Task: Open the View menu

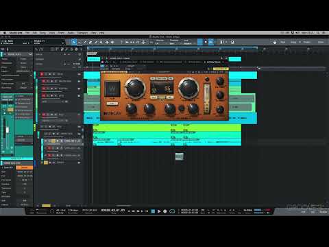Action: click(x=93, y=33)
